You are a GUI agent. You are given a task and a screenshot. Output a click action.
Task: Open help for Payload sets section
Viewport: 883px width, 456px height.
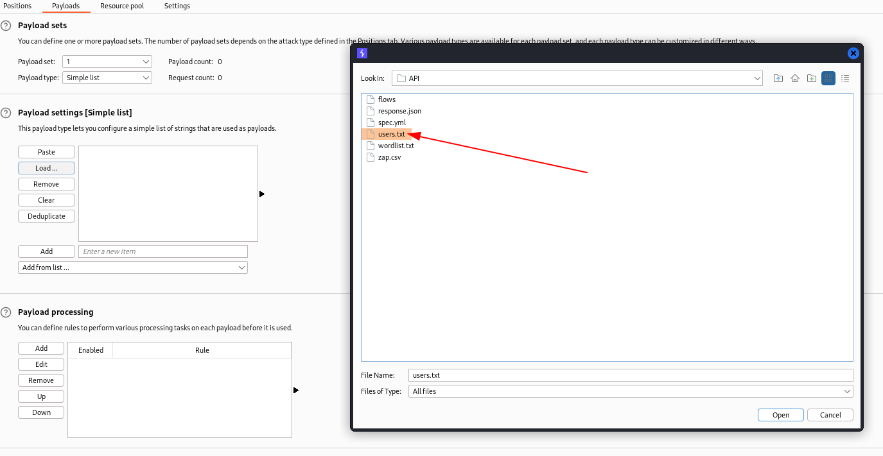coord(6,26)
